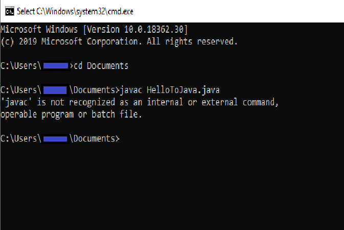Image resolution: width=344 pixels, height=230 pixels.
Task: Click 'internal or external command' text
Action: click(x=210, y=102)
